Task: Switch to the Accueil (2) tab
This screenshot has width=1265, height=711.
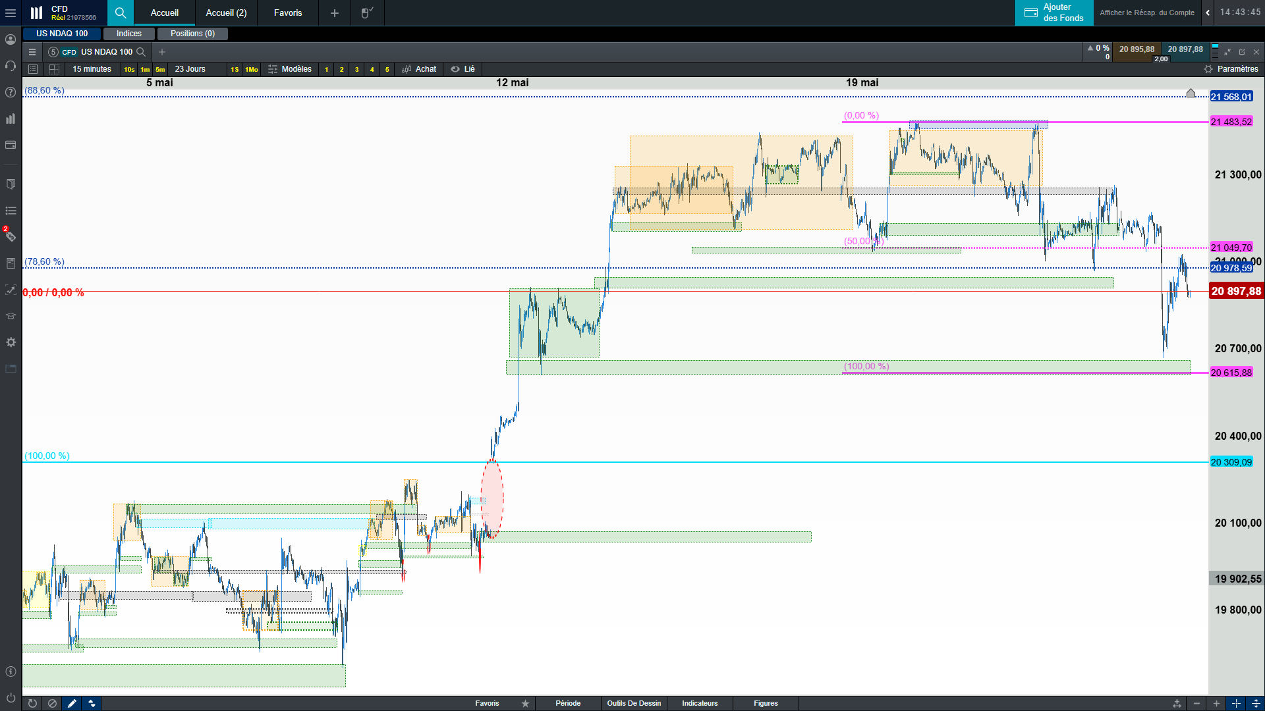Action: (x=226, y=13)
